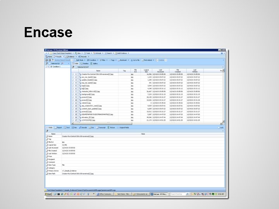Sort by the Last Written column header
The width and height of the screenshot is (279, 209).
coord(195,71)
